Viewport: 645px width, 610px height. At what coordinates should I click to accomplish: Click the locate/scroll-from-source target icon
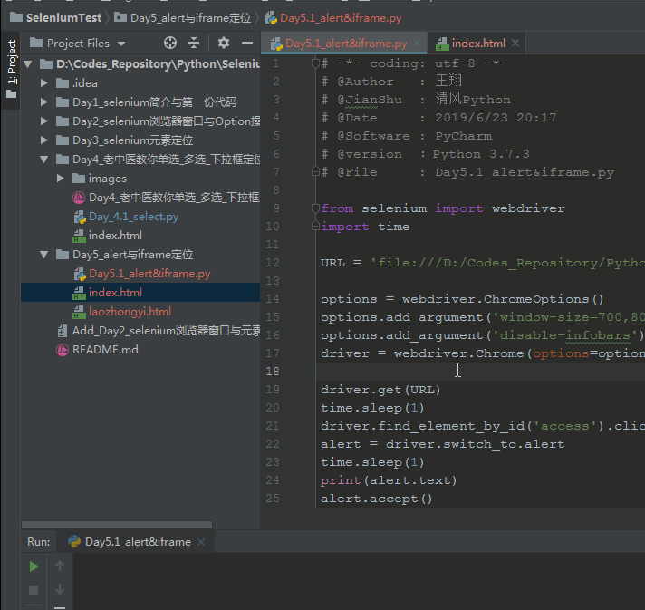(x=170, y=43)
